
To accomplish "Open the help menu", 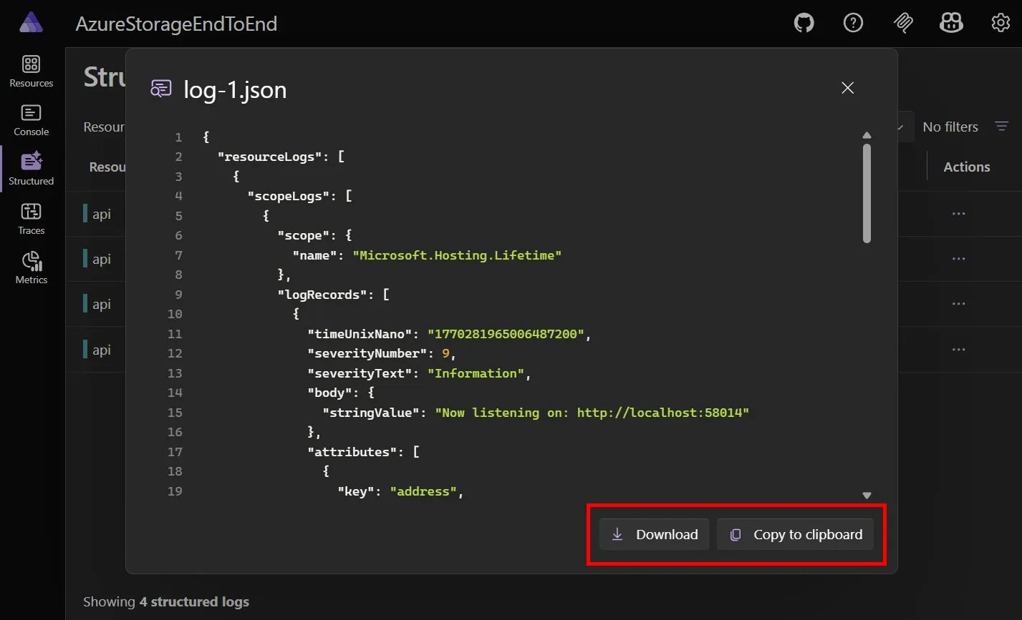I will click(853, 22).
